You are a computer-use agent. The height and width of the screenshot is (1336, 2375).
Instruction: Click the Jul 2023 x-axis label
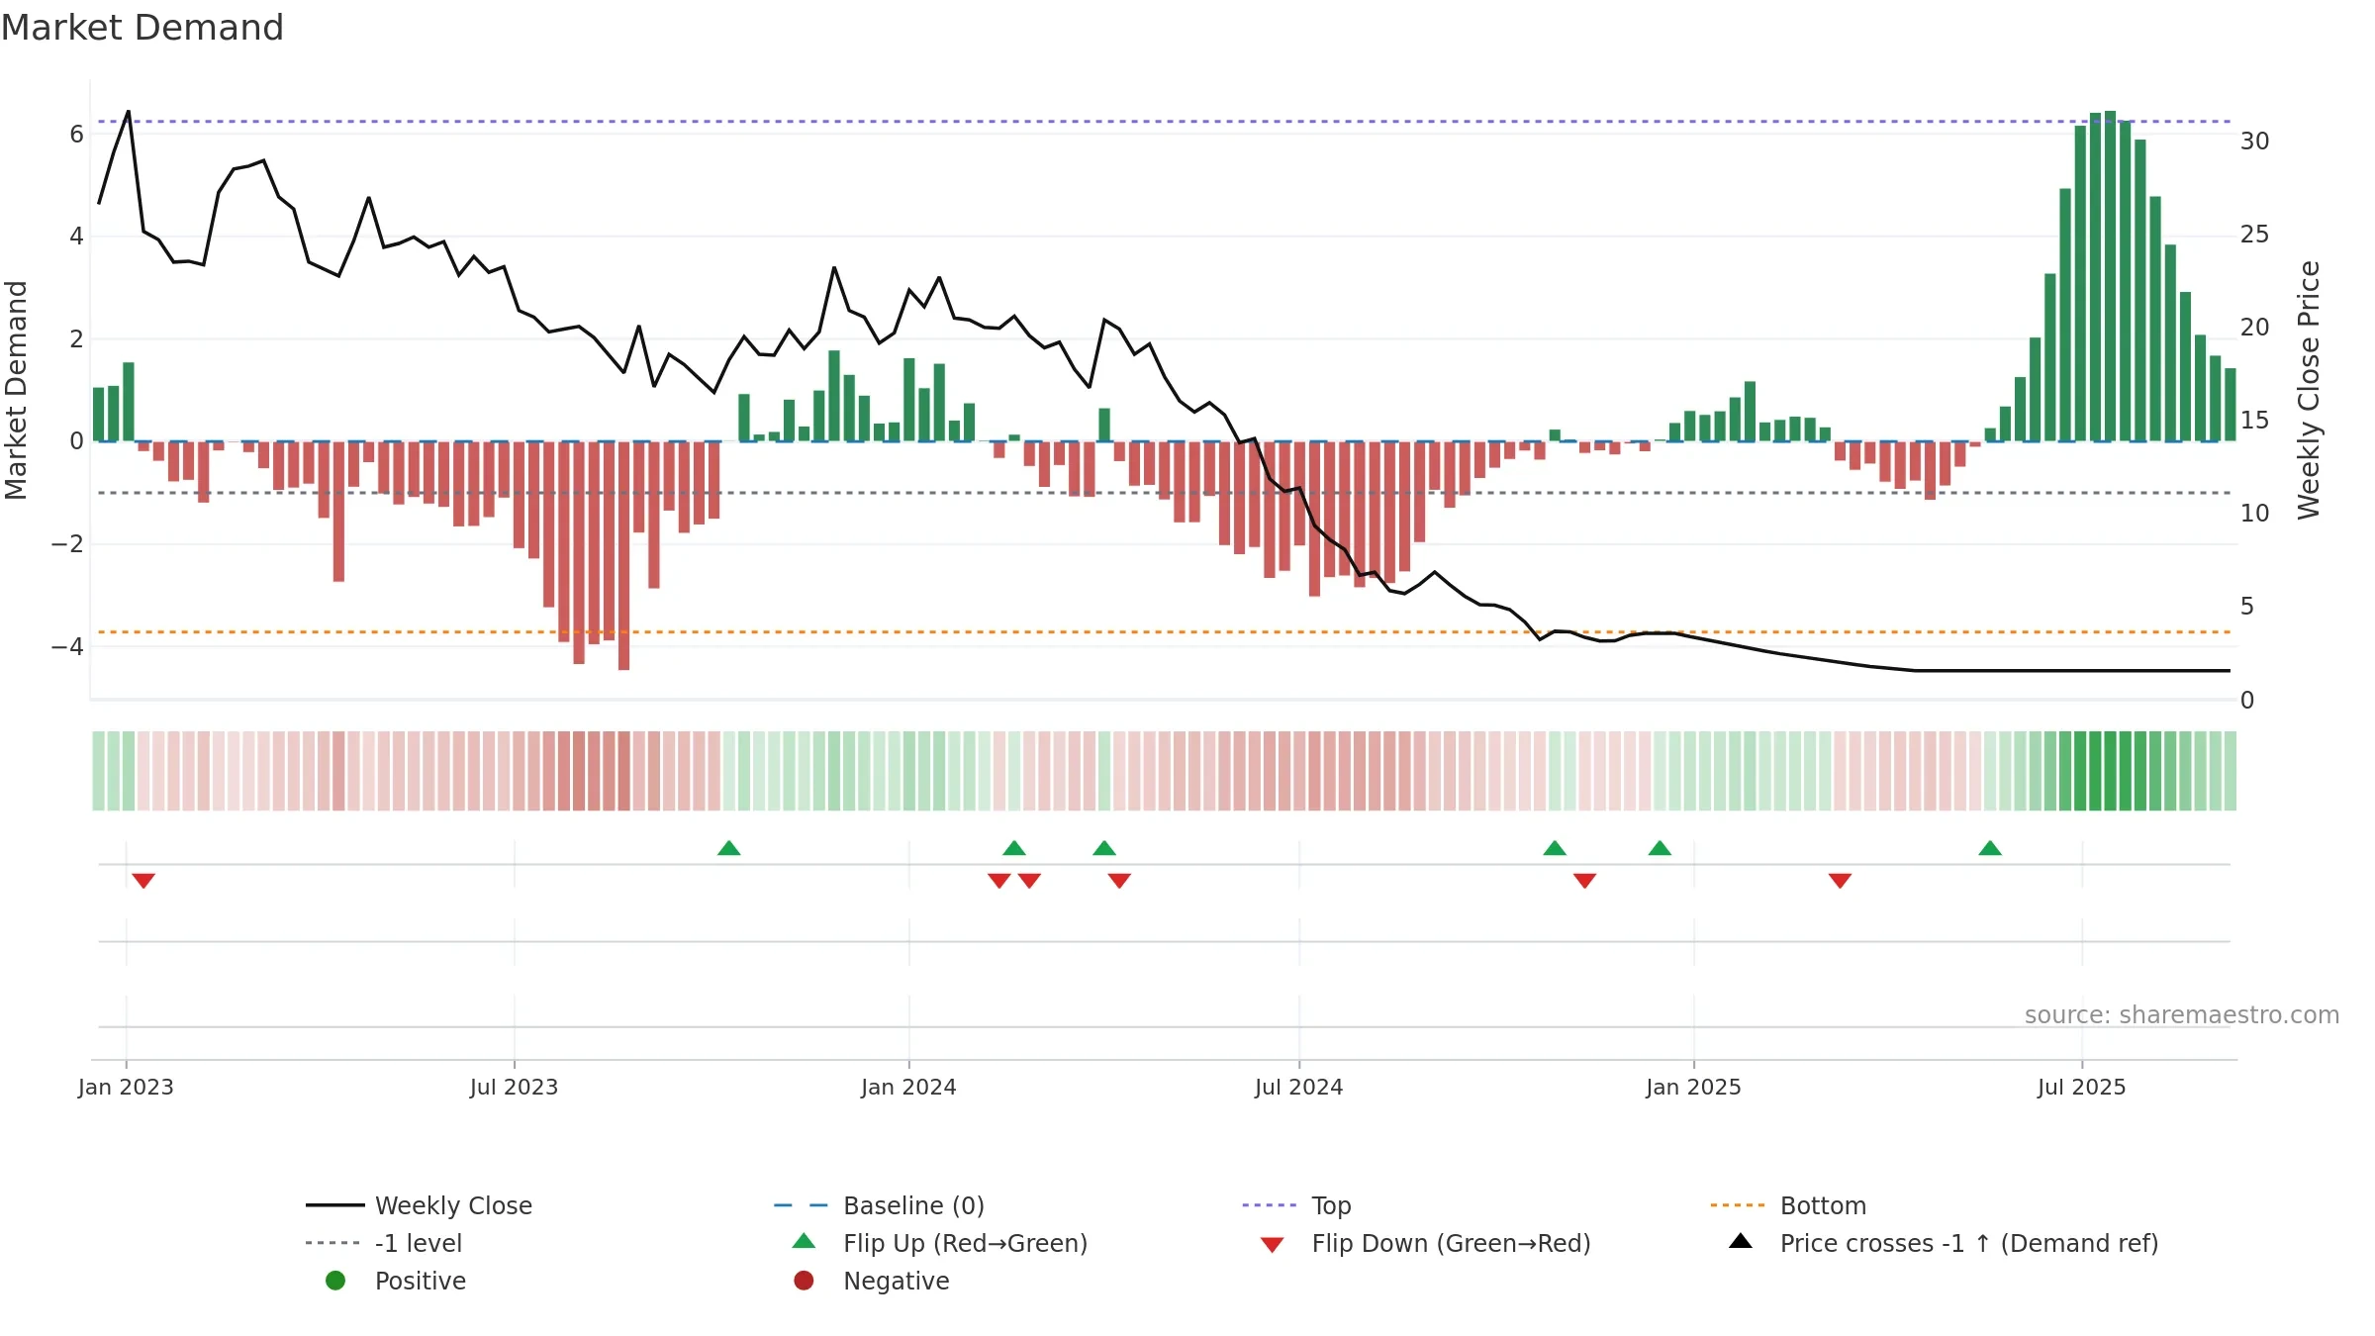514,1088
